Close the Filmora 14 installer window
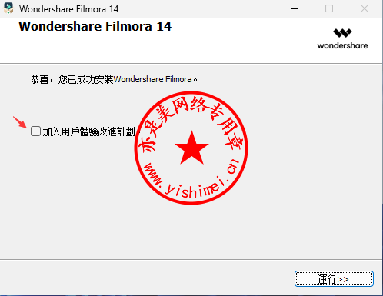Viewport: 383px width, 296px height. [365, 8]
